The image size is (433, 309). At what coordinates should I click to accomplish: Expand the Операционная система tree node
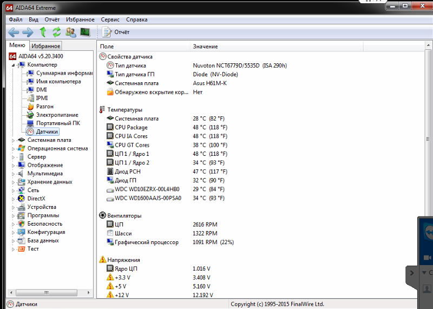(x=13, y=149)
